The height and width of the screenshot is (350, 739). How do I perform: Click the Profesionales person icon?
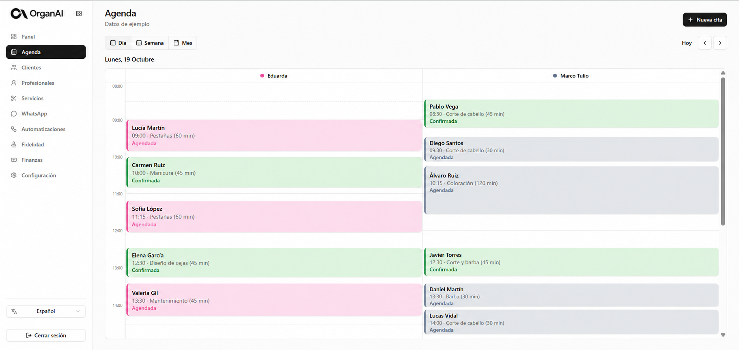tap(14, 83)
